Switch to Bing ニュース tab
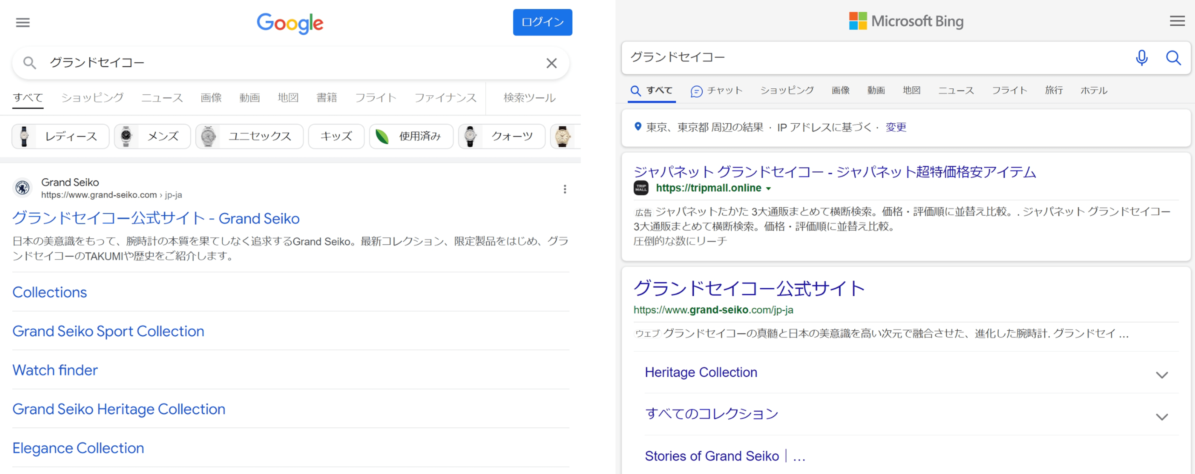The image size is (1195, 474). (956, 90)
